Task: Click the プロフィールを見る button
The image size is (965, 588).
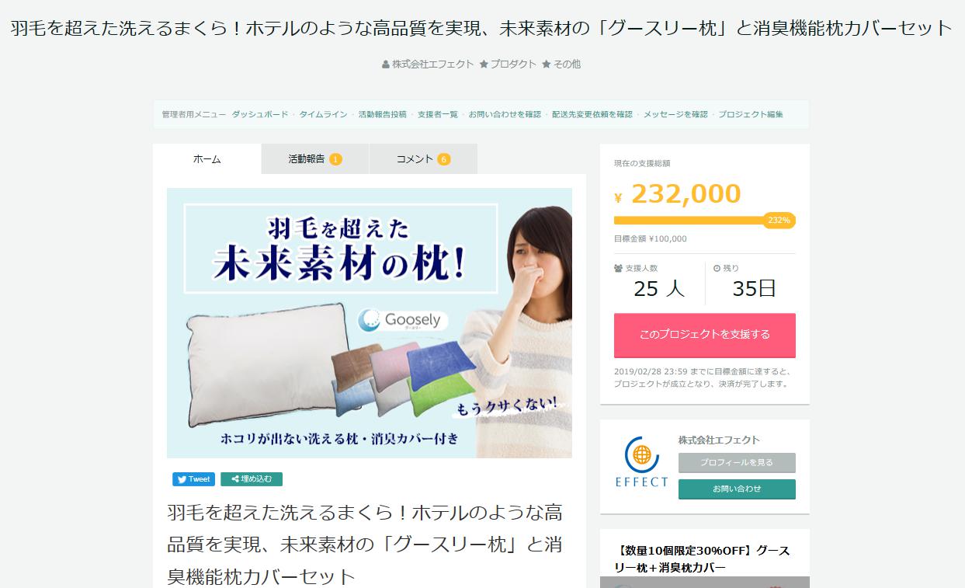Action: [x=737, y=463]
